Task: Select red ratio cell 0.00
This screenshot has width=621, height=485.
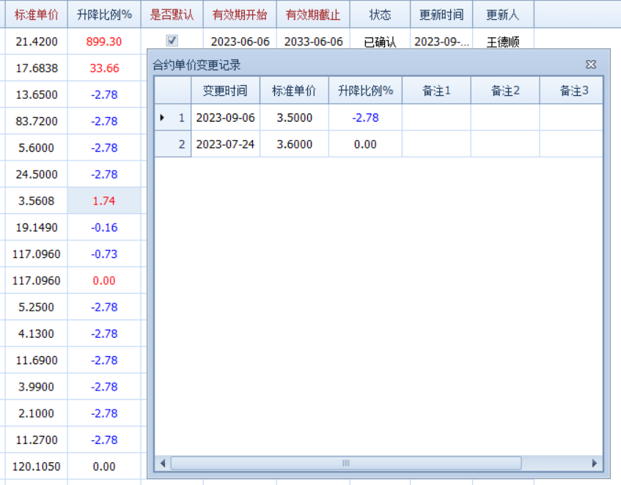Action: 104,280
